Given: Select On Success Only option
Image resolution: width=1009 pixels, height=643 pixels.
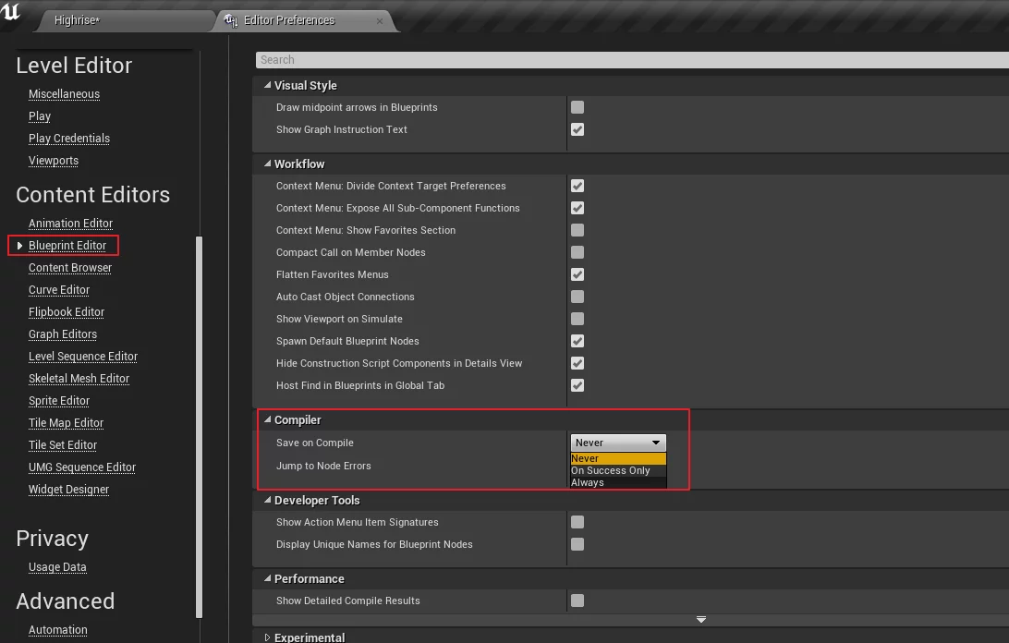Looking at the screenshot, I should (x=611, y=471).
